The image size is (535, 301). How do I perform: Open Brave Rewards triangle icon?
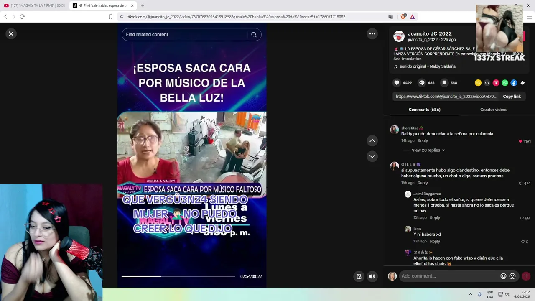412,17
